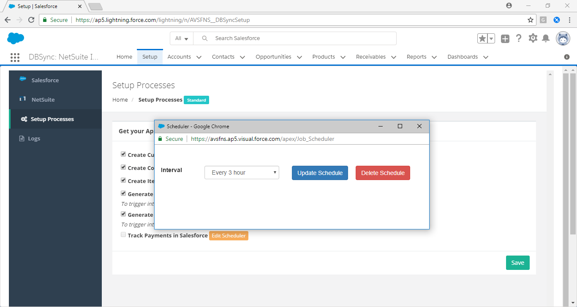Open the App Launcher waffle icon

tap(15, 57)
